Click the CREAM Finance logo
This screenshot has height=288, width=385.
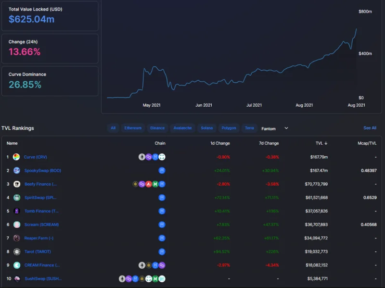[x=17, y=265]
